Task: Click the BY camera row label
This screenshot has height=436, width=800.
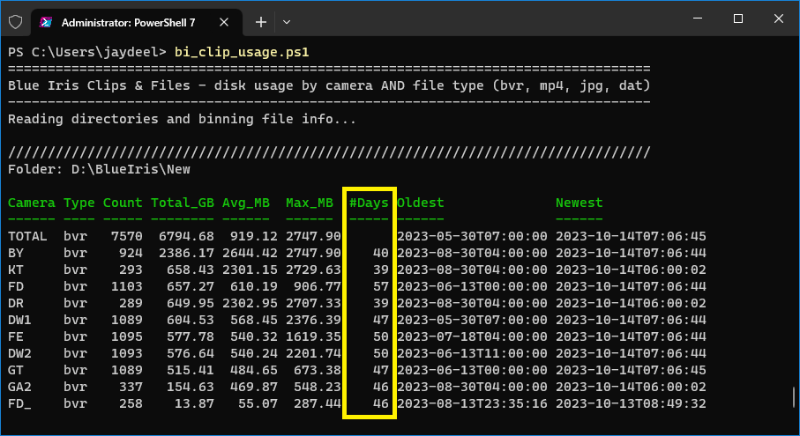Action: pyautogui.click(x=16, y=253)
